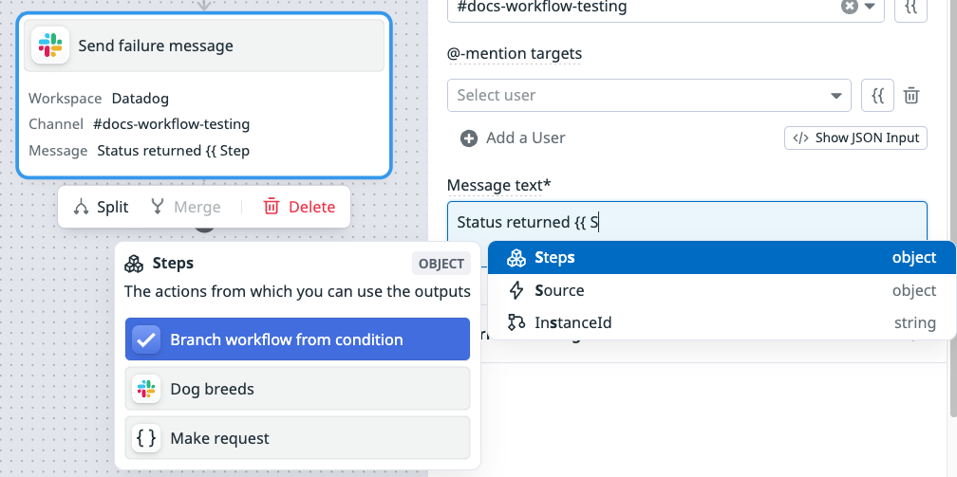Click into the Message text field

760,223
